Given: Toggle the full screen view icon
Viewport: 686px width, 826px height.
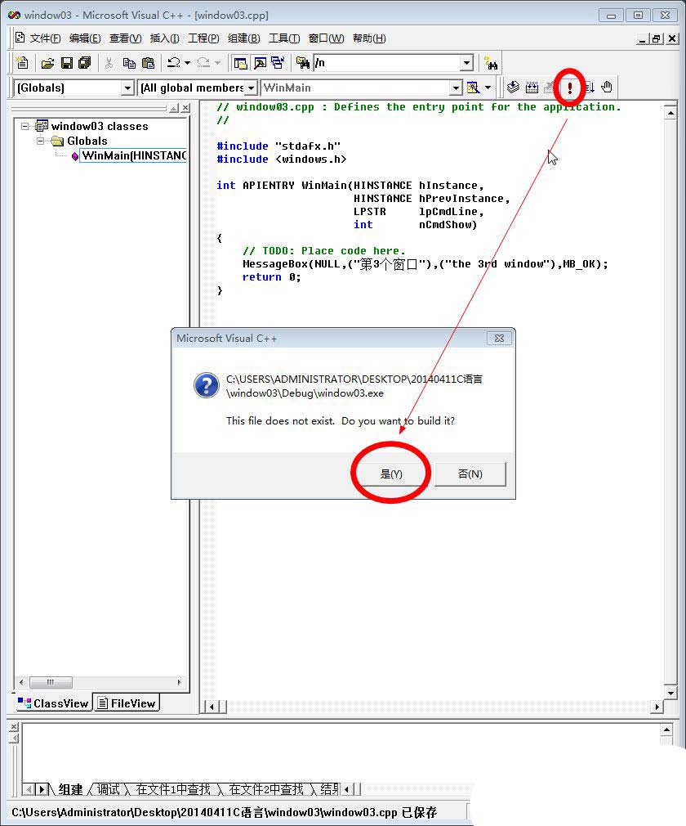Looking at the screenshot, I should tap(278, 63).
